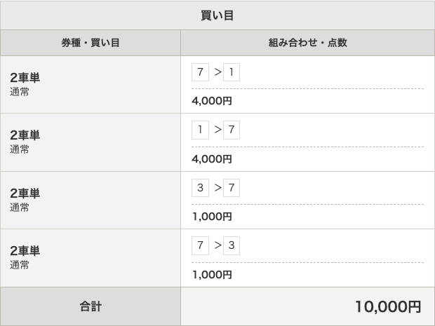Click number box 1 in second row

(x=200, y=130)
